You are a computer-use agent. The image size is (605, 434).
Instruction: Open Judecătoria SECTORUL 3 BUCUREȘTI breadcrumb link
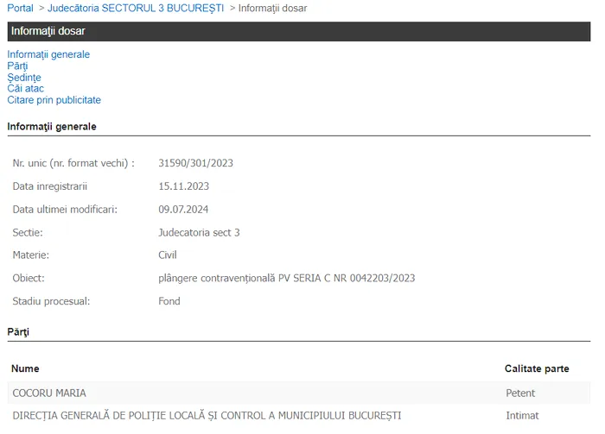pyautogui.click(x=135, y=8)
